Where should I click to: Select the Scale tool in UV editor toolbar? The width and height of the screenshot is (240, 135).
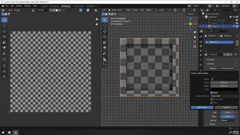coord(4,42)
